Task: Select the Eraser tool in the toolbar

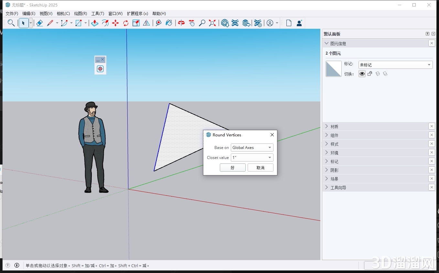Action: 39,23
